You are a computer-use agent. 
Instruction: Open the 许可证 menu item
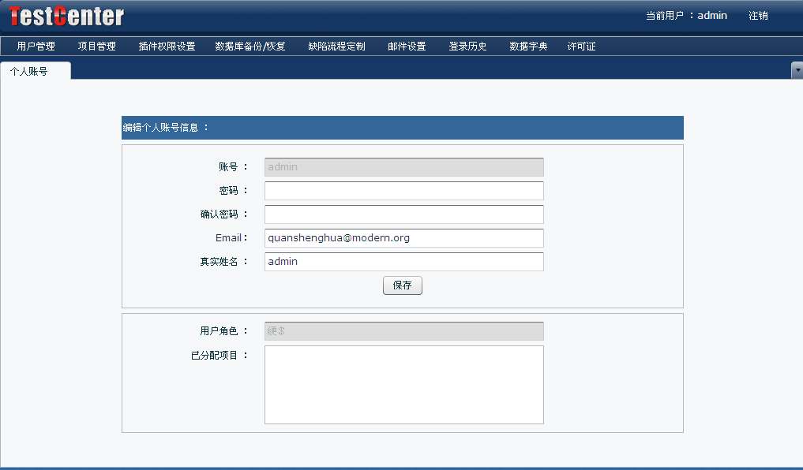click(x=581, y=47)
